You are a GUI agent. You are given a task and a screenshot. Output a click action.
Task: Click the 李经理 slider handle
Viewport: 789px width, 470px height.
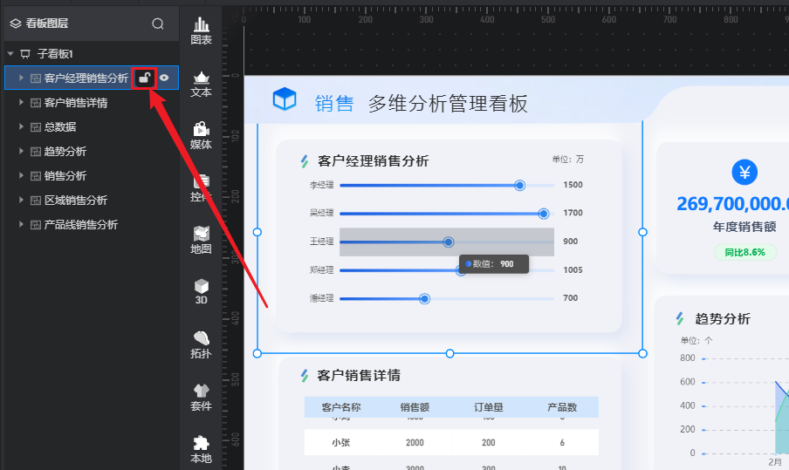(x=520, y=186)
